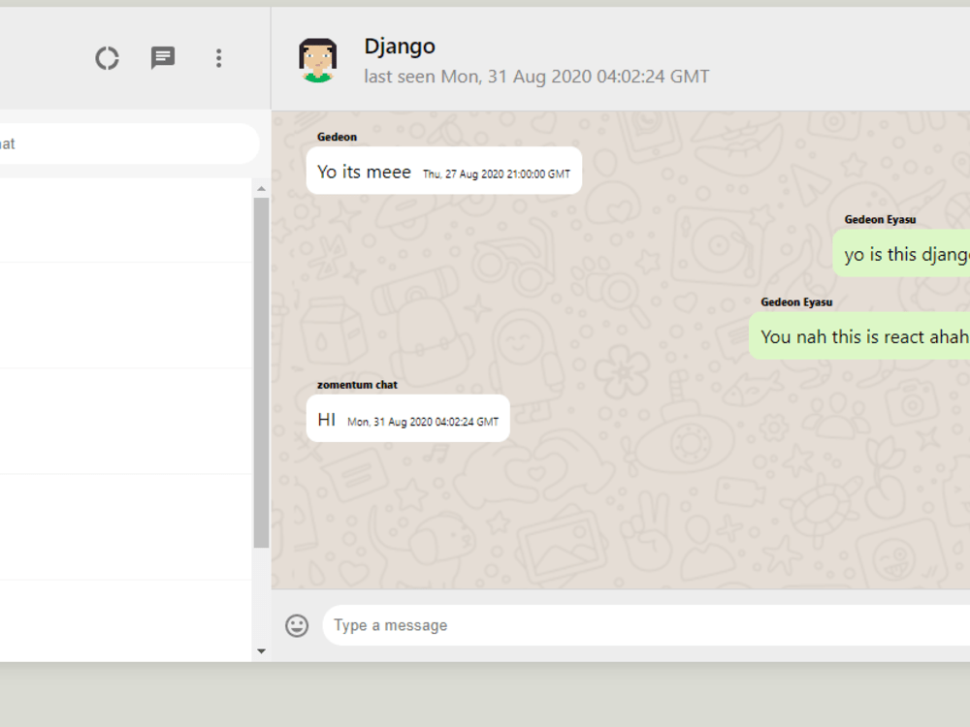Screen dimensions: 970x727
Task: Click the chat list scrollbar thumb
Action: [x=261, y=373]
